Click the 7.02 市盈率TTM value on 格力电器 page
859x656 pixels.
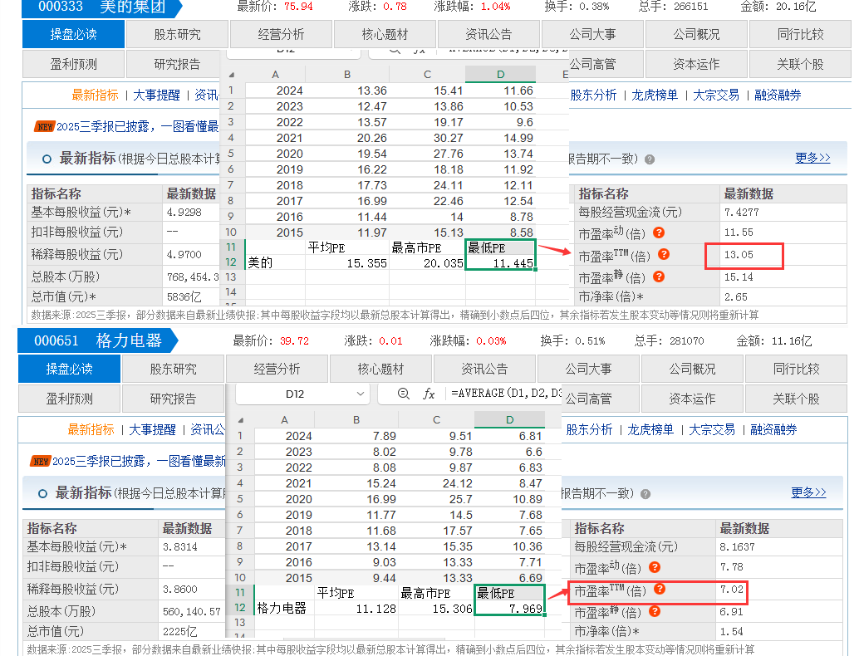click(x=731, y=590)
